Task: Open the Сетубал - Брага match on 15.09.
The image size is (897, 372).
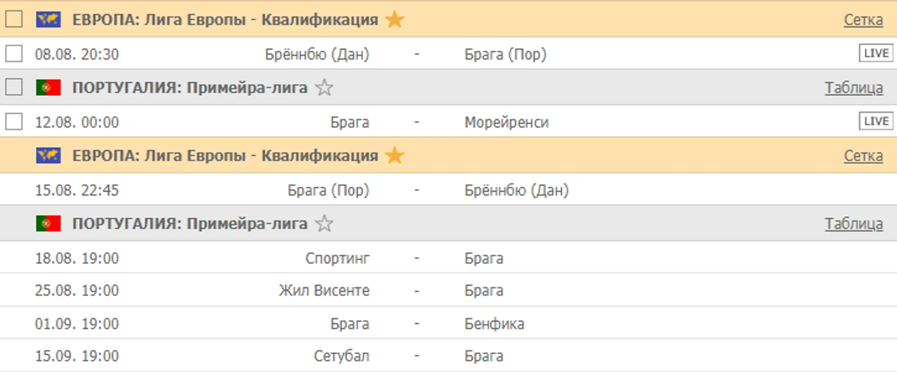Action: [x=448, y=356]
